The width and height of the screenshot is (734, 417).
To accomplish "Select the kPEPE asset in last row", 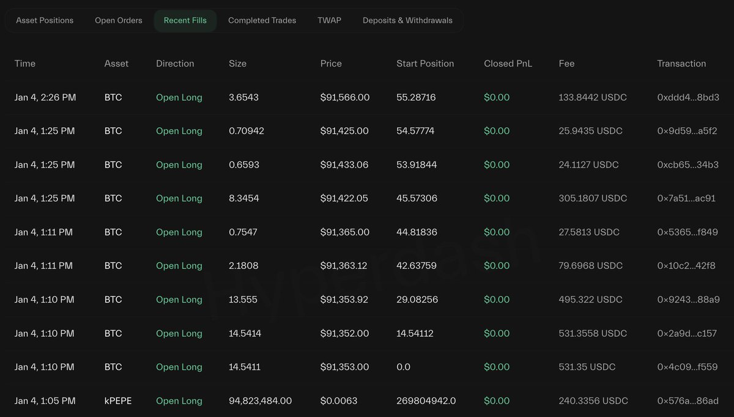I will [x=118, y=400].
